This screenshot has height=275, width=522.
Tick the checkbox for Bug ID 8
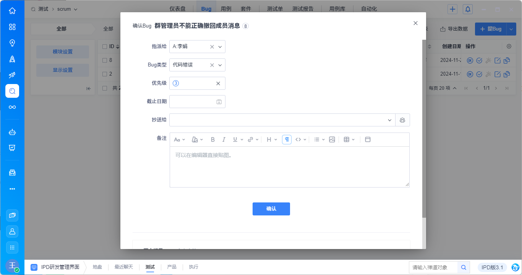click(x=105, y=60)
